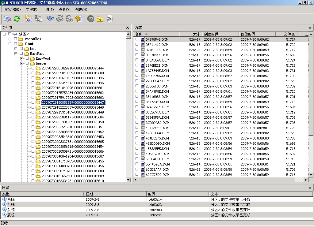Sort by 名称 column header
Image resolution: width=314 pixels, height=227 pixels.
tap(156, 34)
